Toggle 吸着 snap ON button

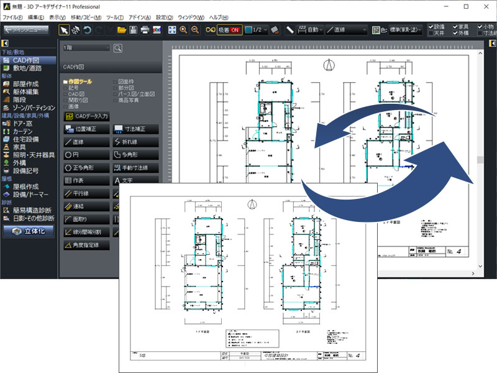coord(229,30)
